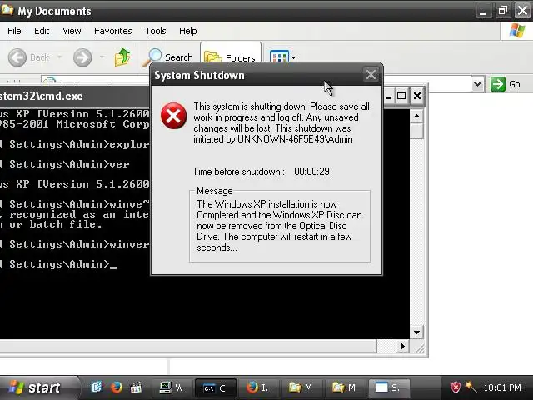Open the Views dropdown arrow
This screenshot has height=400, width=533.
[x=293, y=57]
